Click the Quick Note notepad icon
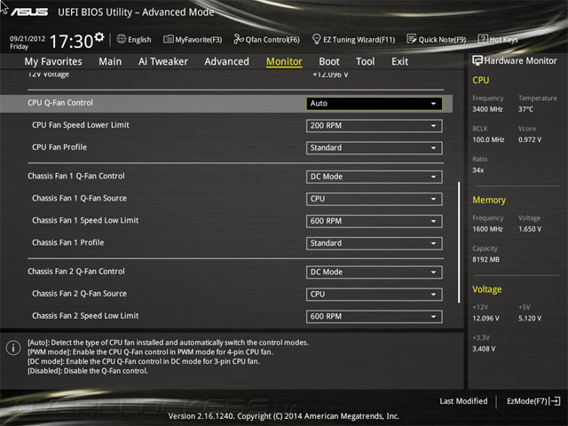The image size is (568, 426). (x=412, y=39)
